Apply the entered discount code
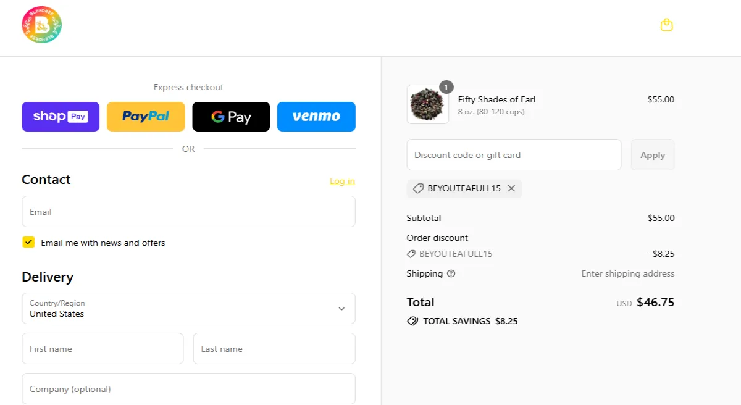Viewport: 741px width, 405px height. pyautogui.click(x=652, y=154)
